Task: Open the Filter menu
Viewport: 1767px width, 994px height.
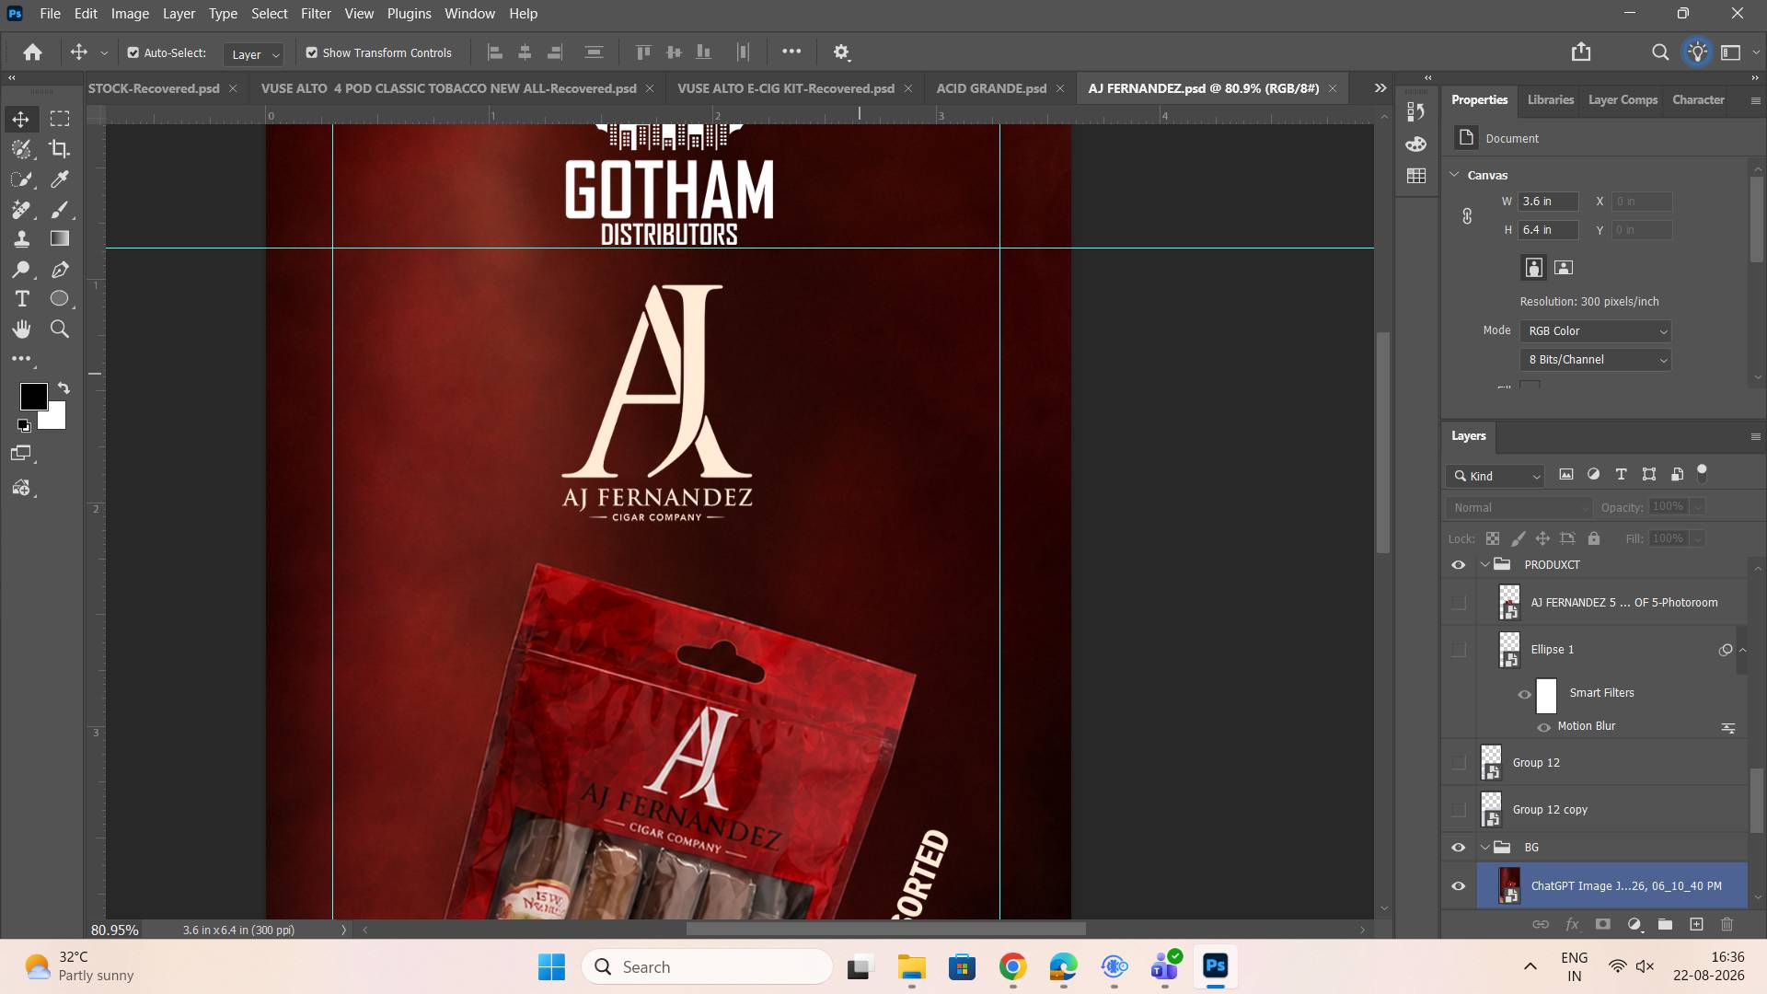Action: [x=316, y=14]
